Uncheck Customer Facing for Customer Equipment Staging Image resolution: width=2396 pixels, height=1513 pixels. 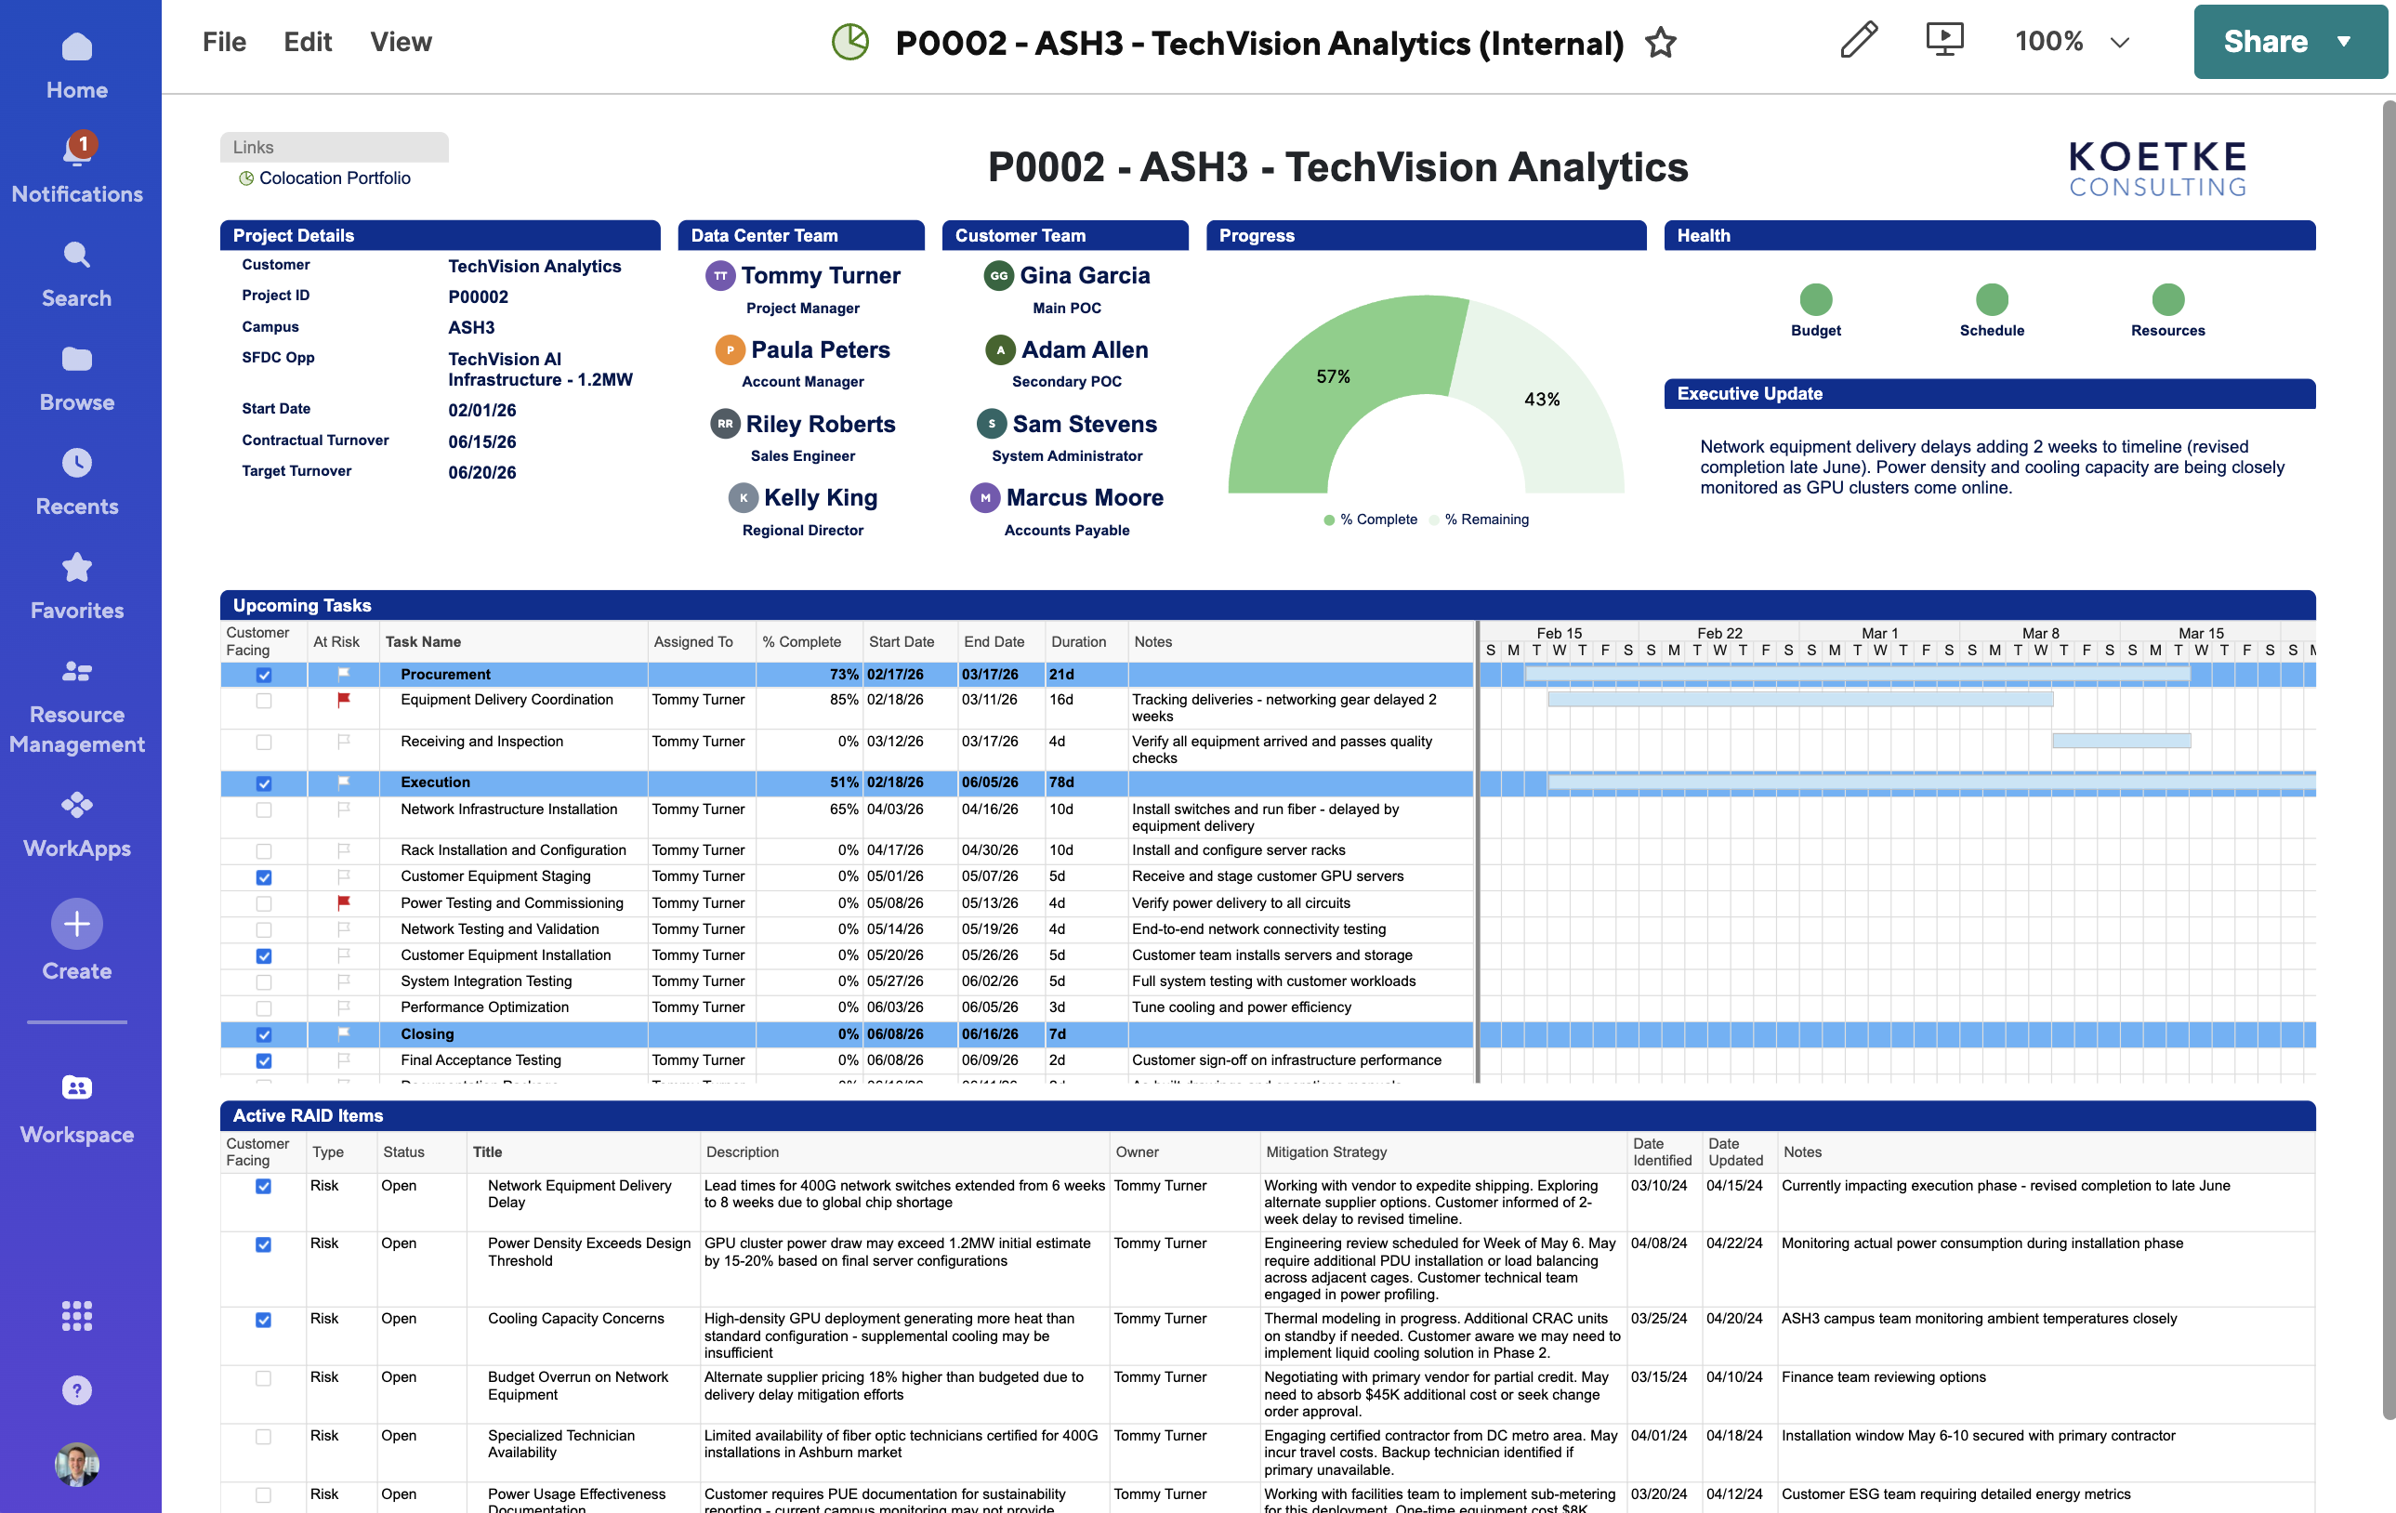(264, 877)
